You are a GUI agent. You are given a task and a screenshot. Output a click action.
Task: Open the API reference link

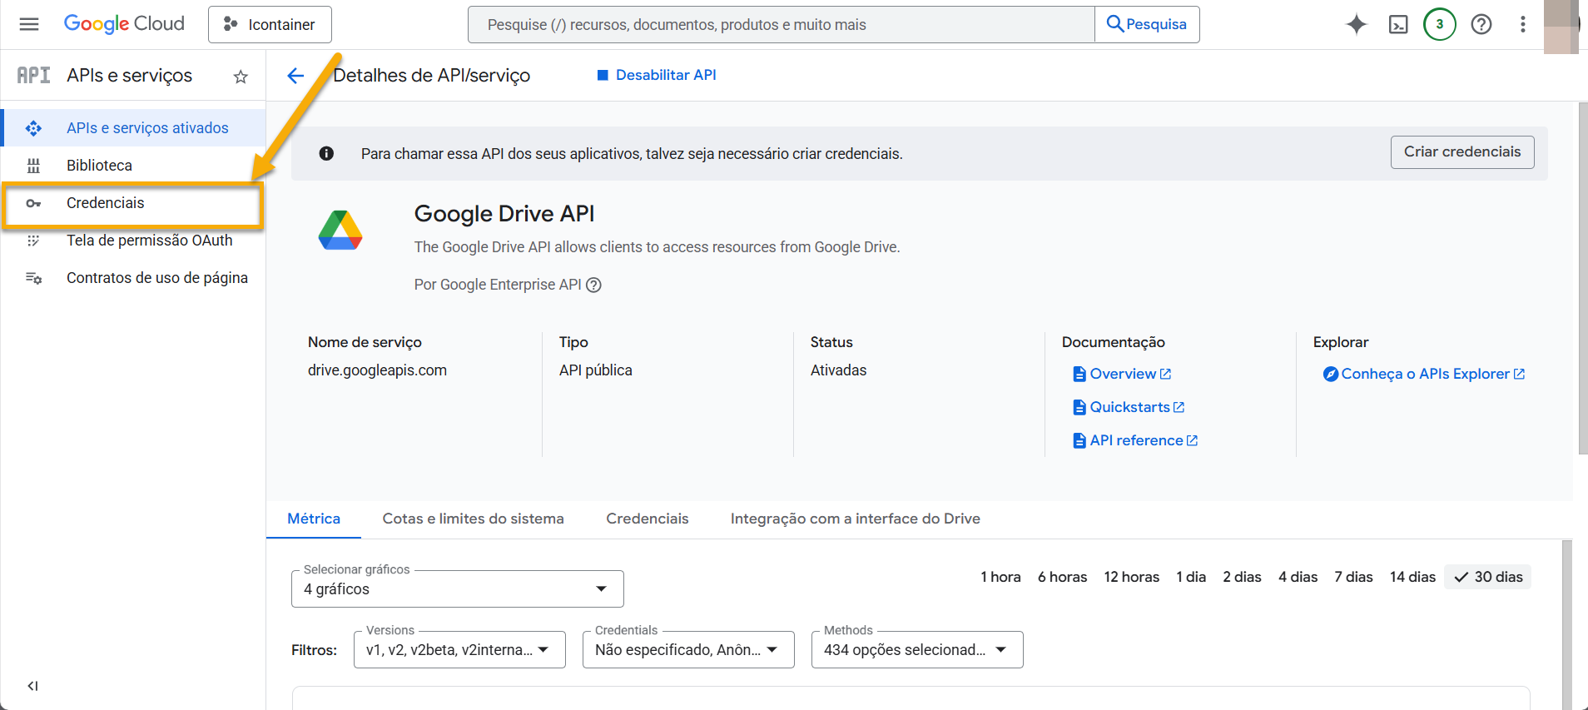[1135, 440]
